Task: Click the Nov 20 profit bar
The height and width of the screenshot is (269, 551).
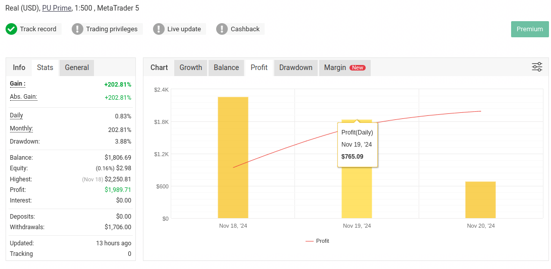Action: pyautogui.click(x=480, y=200)
